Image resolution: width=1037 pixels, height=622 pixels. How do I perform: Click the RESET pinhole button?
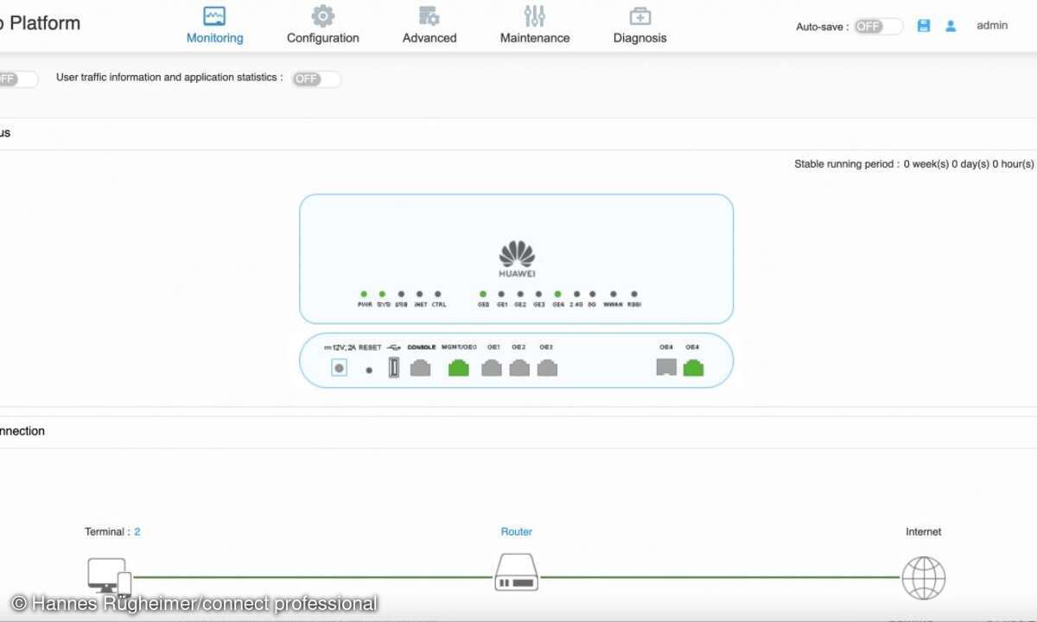click(369, 370)
